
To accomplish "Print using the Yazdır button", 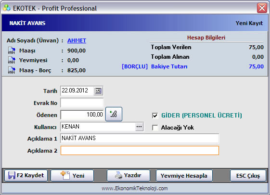I will 129,176.
